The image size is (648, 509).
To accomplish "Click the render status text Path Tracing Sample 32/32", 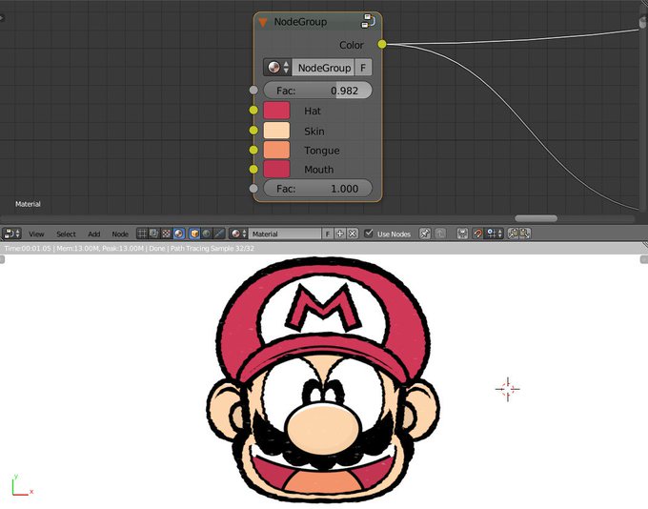I will [213, 249].
